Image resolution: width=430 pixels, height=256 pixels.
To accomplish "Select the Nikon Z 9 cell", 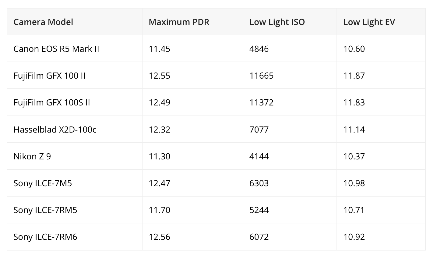I will coord(74,156).
